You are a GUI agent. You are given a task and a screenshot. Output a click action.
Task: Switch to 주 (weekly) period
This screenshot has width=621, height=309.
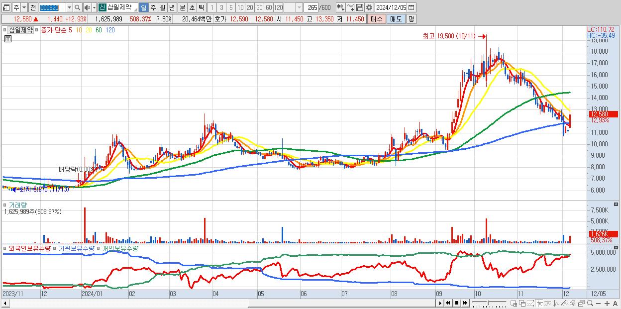click(153, 7)
